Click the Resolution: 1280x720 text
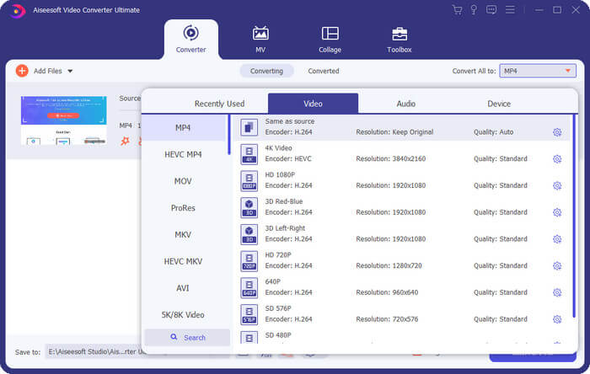The image size is (590, 374). 389,265
